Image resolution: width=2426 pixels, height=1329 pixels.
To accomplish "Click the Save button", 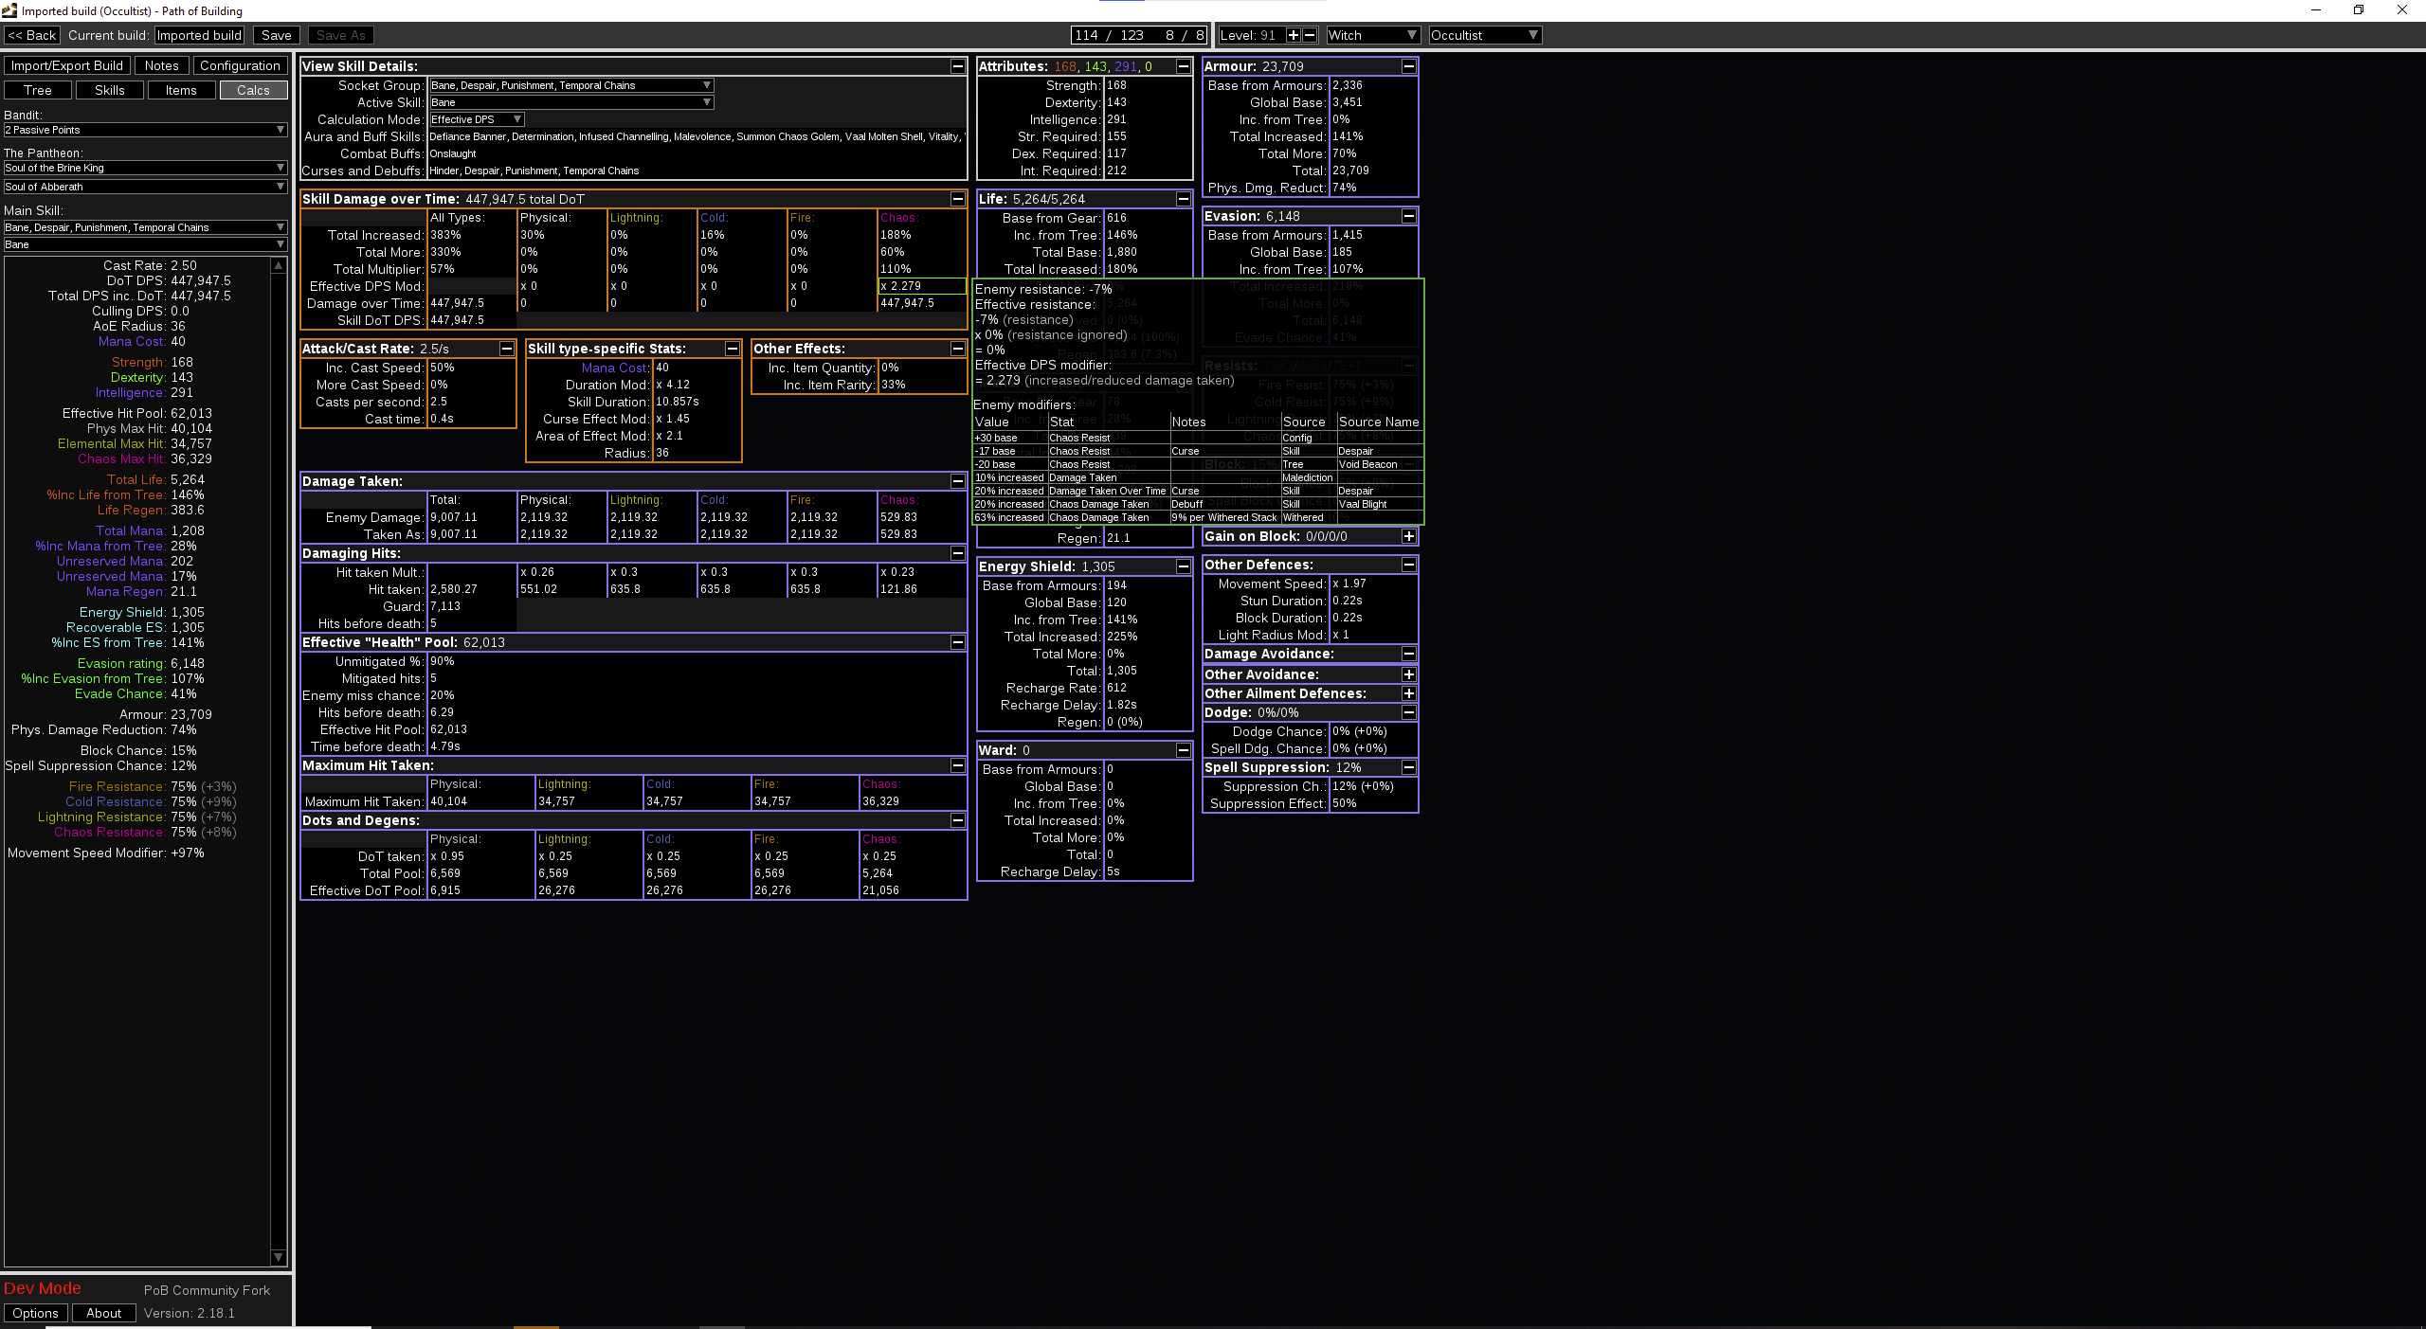I will pyautogui.click(x=277, y=35).
